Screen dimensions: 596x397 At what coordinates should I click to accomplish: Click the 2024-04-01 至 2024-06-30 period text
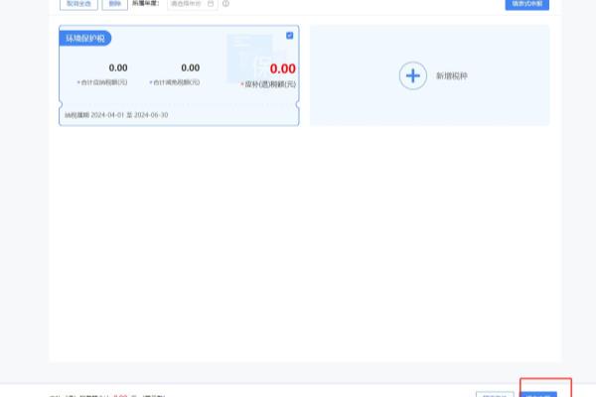pyautogui.click(x=129, y=115)
